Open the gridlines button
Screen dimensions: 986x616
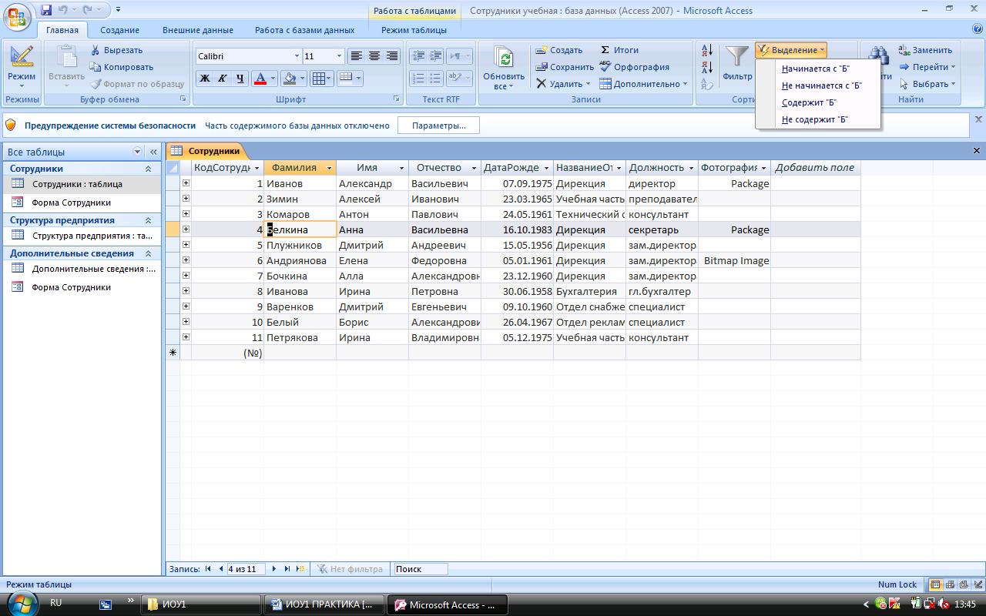coord(321,79)
